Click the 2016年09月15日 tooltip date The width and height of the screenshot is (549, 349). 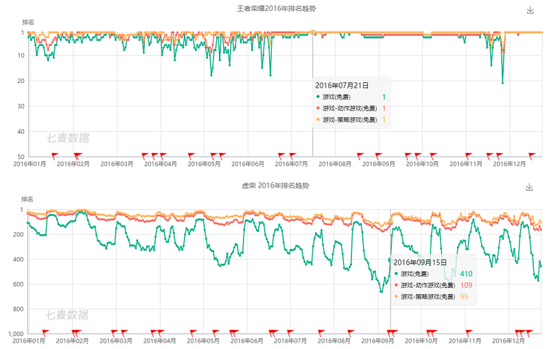[420, 263]
